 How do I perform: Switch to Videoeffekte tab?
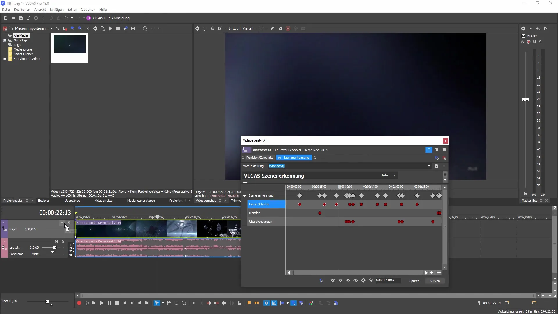coord(103,201)
